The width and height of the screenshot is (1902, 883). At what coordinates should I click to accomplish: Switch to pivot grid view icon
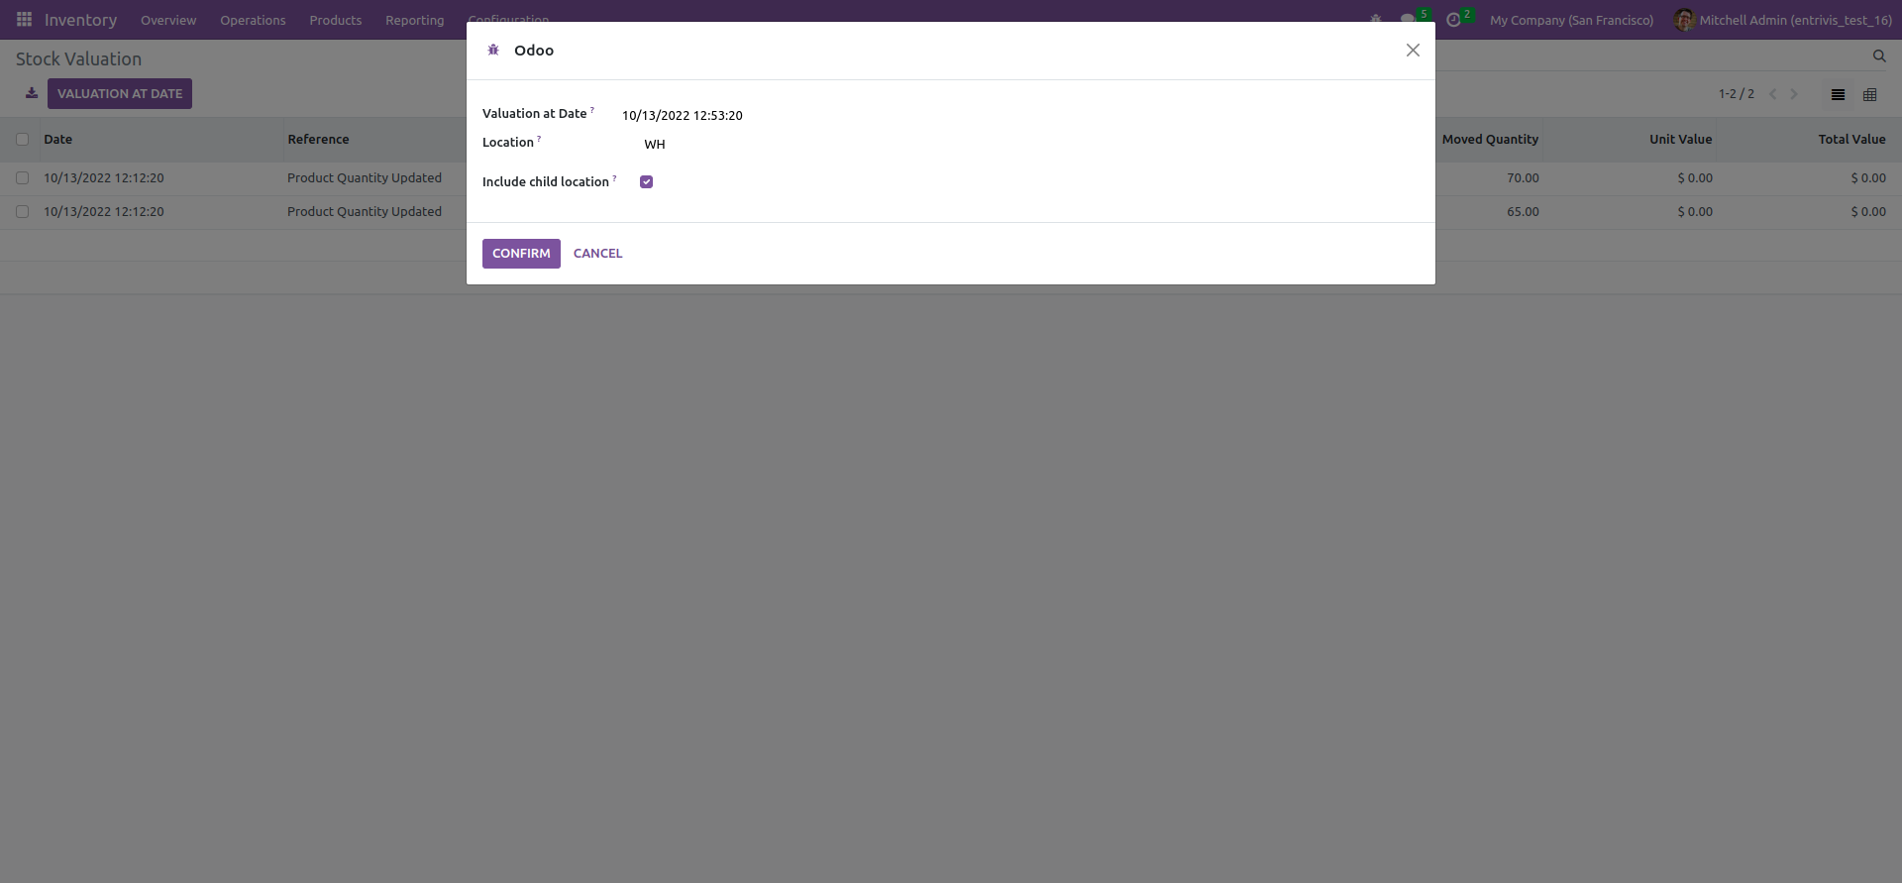coord(1870,94)
